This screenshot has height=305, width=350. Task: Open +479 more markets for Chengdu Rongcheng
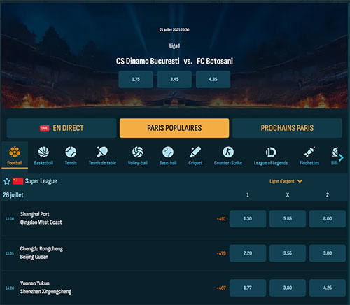coord(221,253)
